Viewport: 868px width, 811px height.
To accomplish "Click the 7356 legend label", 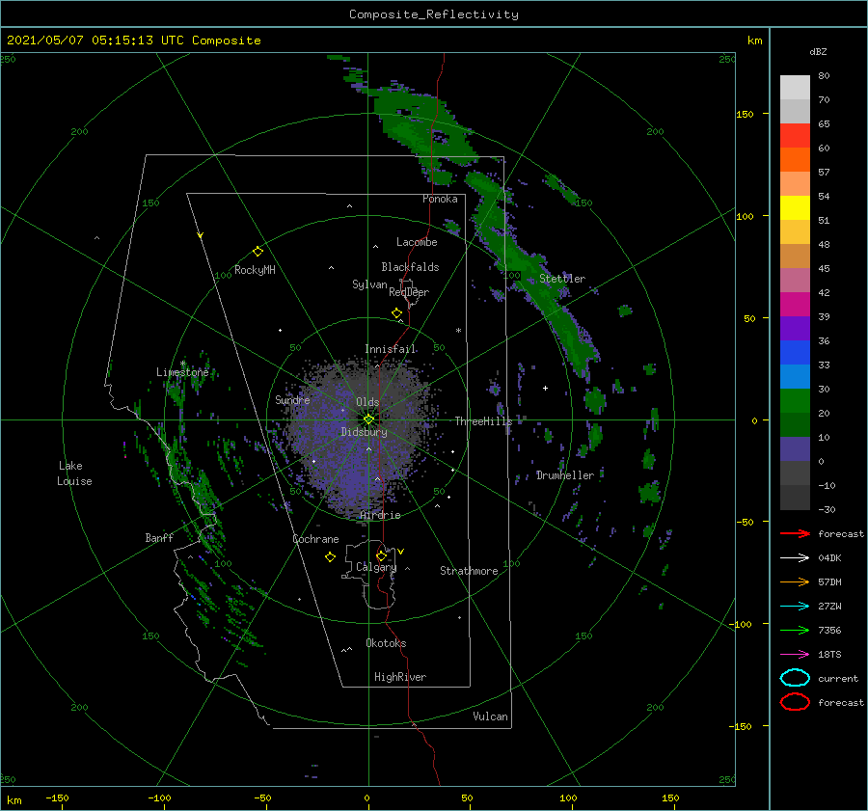I will click(x=829, y=630).
